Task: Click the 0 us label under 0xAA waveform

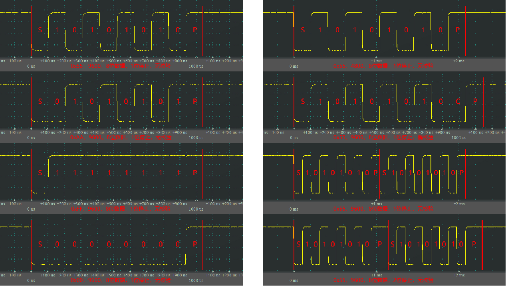Action: pos(31,138)
